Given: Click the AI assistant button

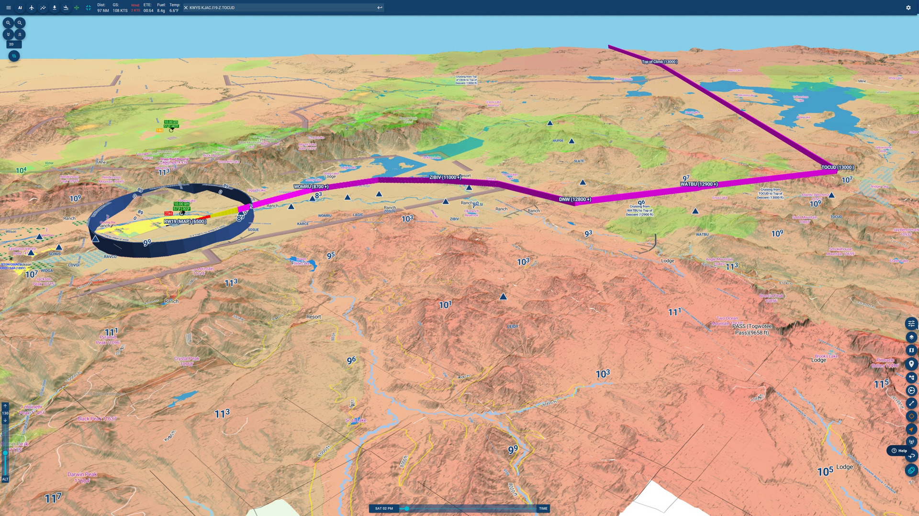Looking at the screenshot, I should pos(20,8).
